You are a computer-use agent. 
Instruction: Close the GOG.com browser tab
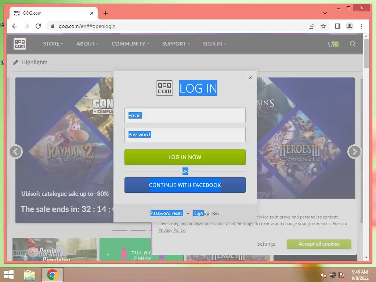[91, 13]
